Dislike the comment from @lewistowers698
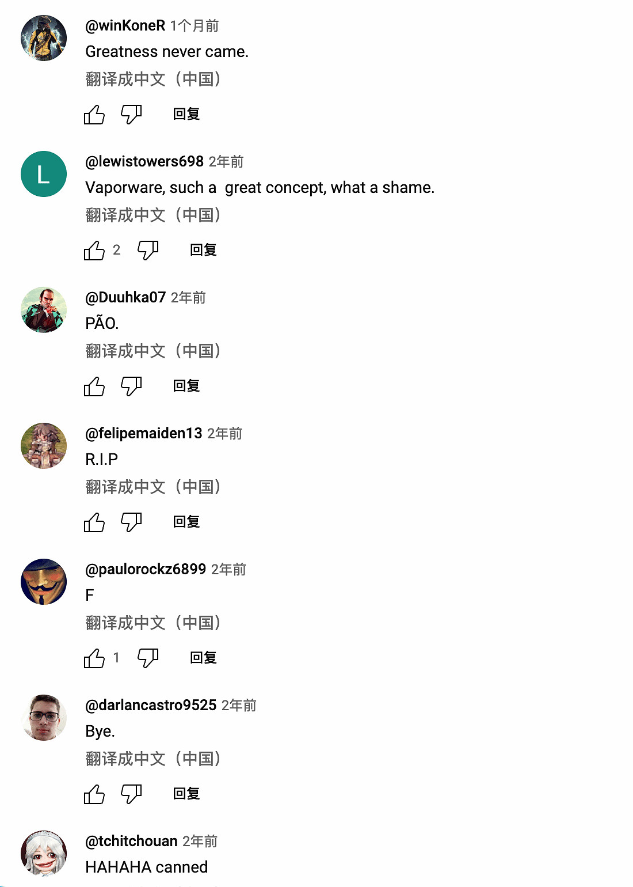Viewport: 633px width, 887px height. [148, 250]
